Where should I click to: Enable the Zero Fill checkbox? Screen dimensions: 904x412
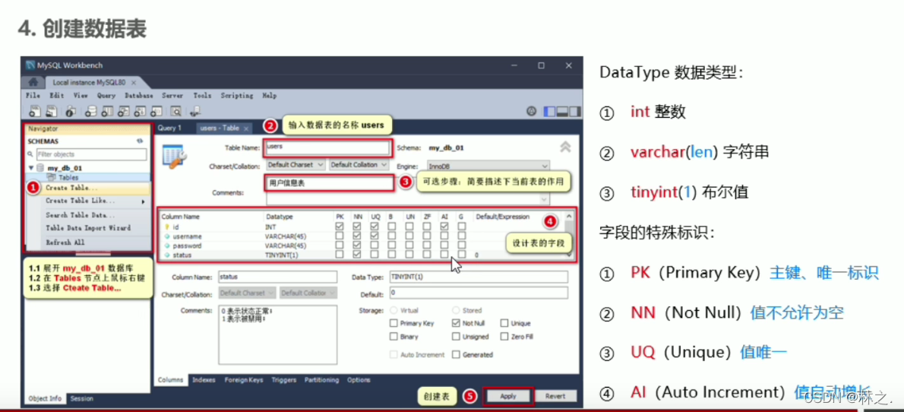(504, 337)
